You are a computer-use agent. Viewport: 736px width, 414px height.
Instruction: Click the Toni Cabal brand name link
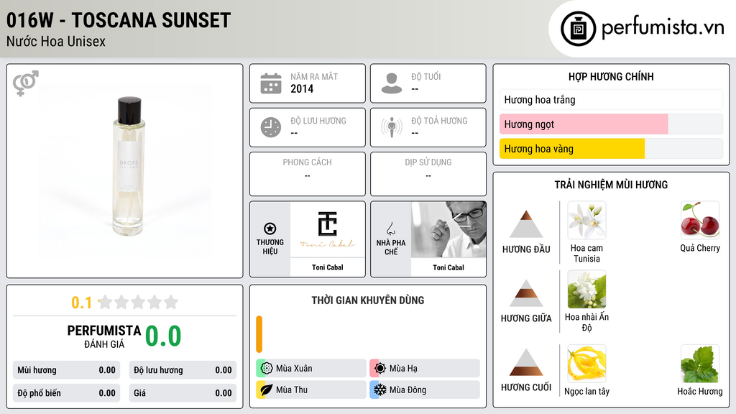pyautogui.click(x=328, y=267)
